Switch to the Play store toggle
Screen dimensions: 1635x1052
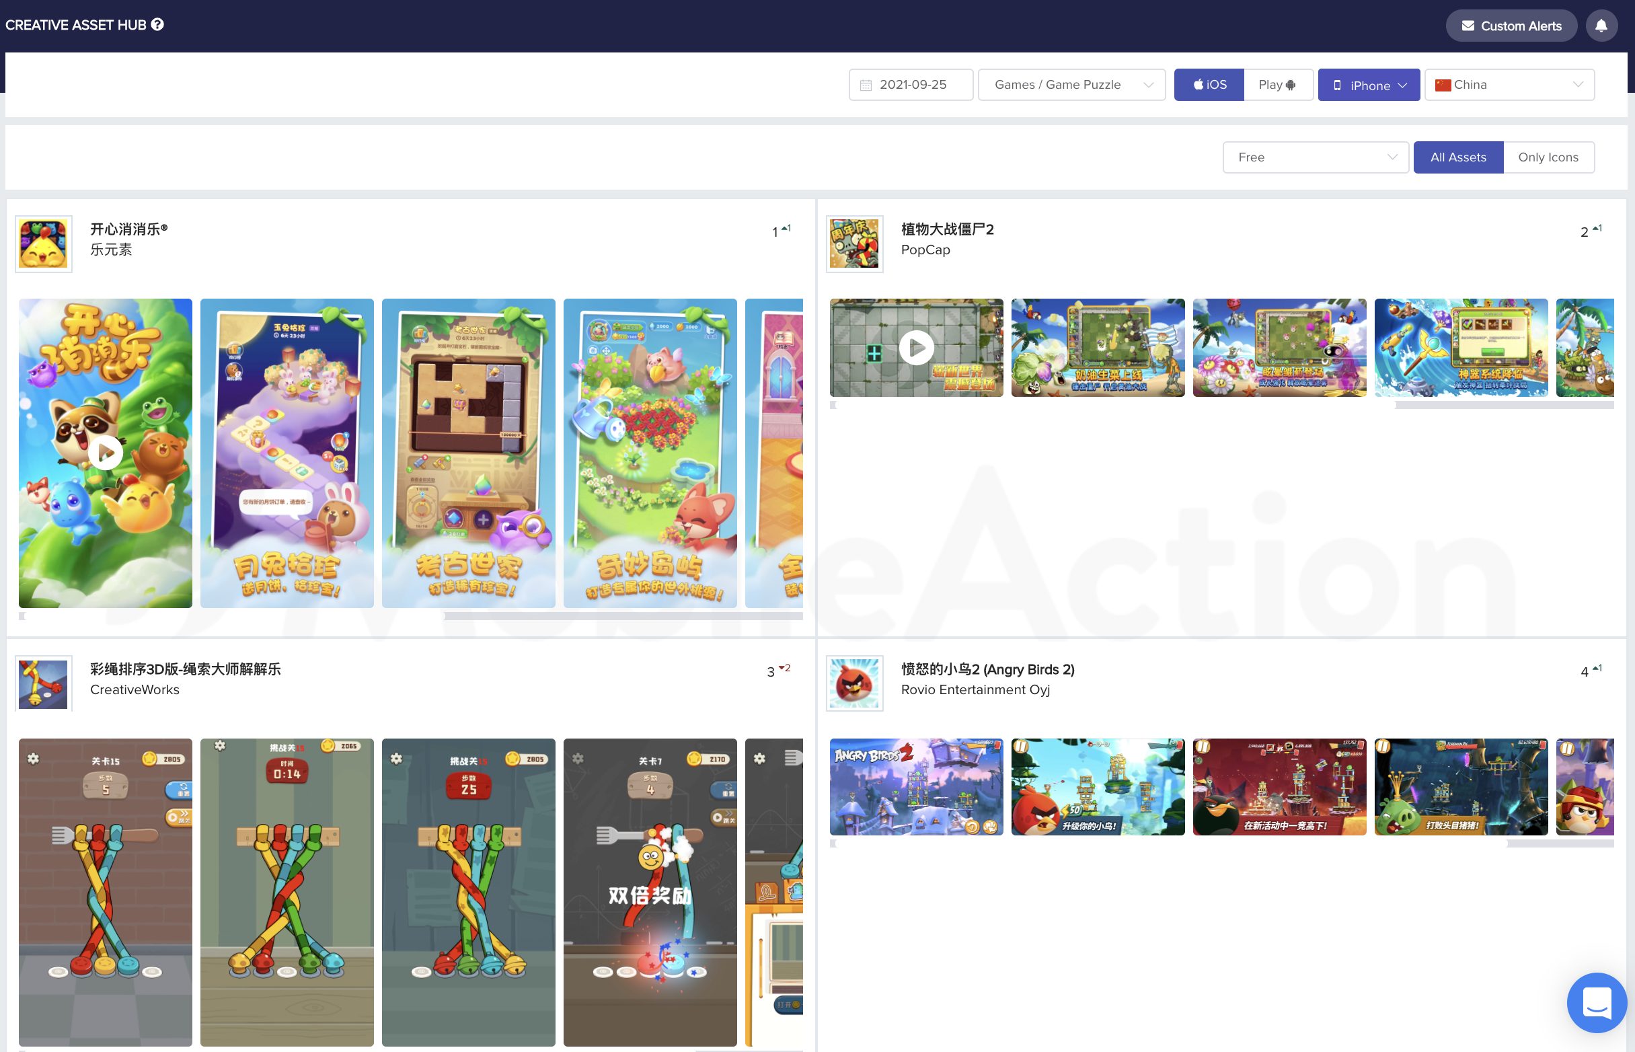[x=1278, y=85]
